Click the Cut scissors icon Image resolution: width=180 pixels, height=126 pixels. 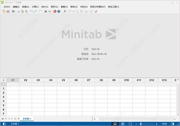tap(19, 11)
